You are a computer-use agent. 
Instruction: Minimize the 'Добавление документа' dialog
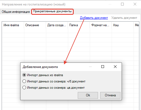[90, 67]
